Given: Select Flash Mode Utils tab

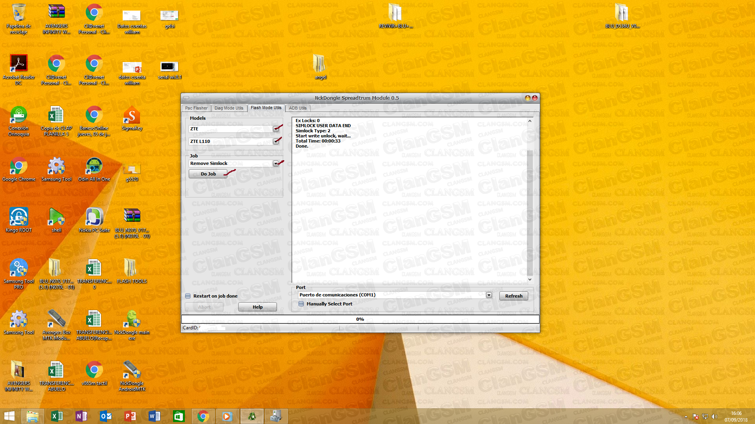Looking at the screenshot, I should click(x=266, y=108).
